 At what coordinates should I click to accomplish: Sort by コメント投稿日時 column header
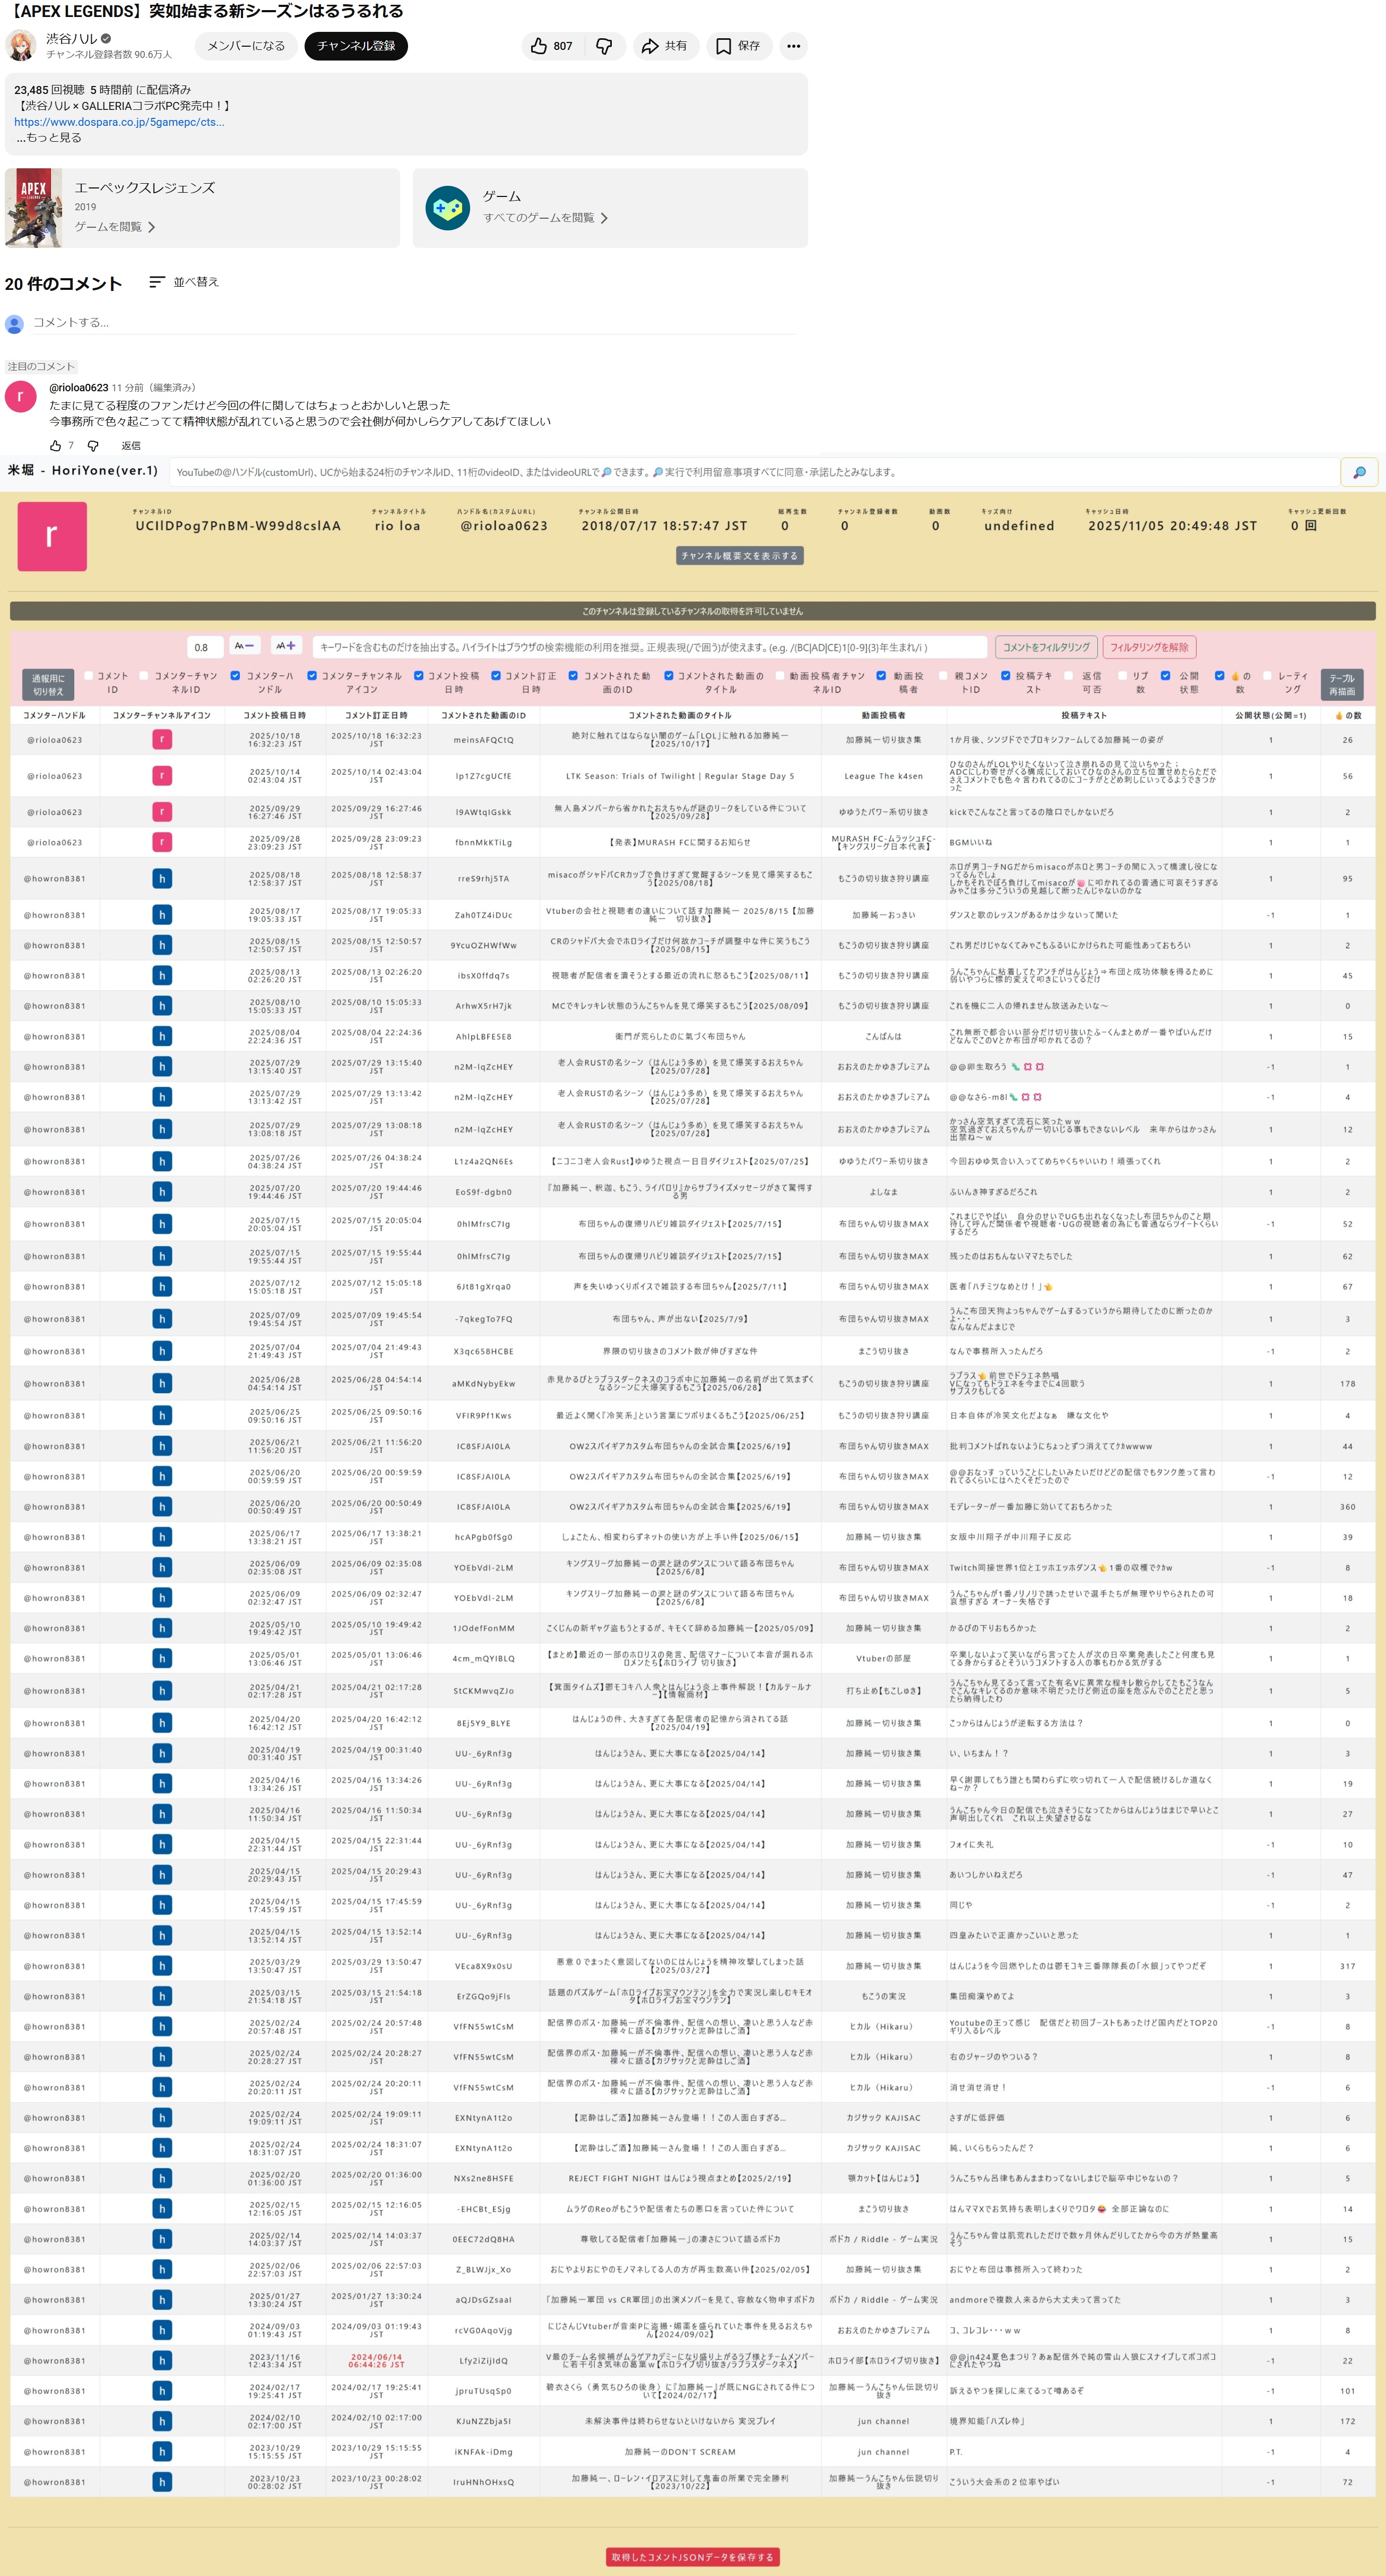click(x=275, y=715)
